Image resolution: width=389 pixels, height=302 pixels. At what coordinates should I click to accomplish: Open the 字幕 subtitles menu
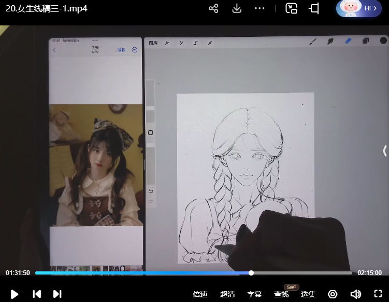(254, 294)
